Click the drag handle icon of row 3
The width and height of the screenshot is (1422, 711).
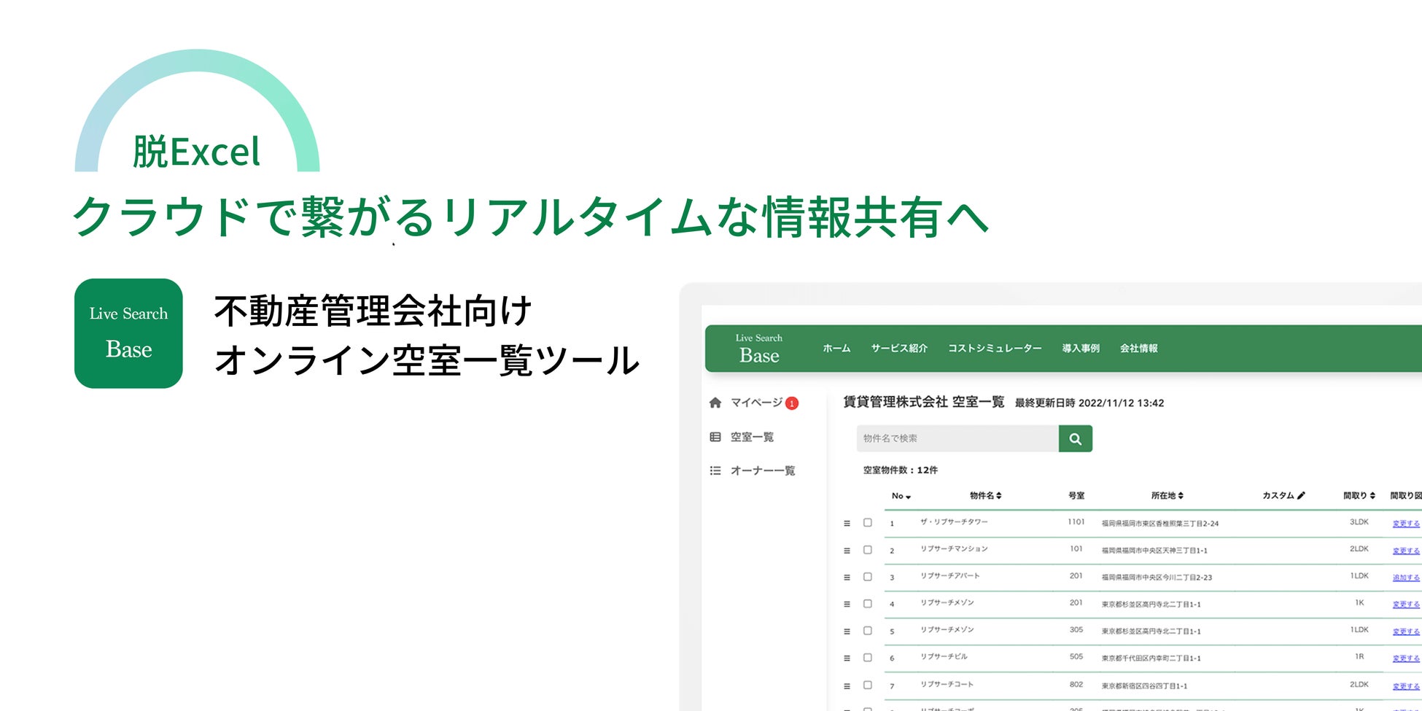[x=847, y=578]
